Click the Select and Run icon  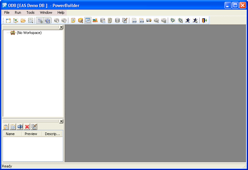point(195,20)
